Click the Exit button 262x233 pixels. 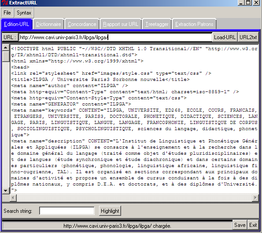click(x=253, y=225)
